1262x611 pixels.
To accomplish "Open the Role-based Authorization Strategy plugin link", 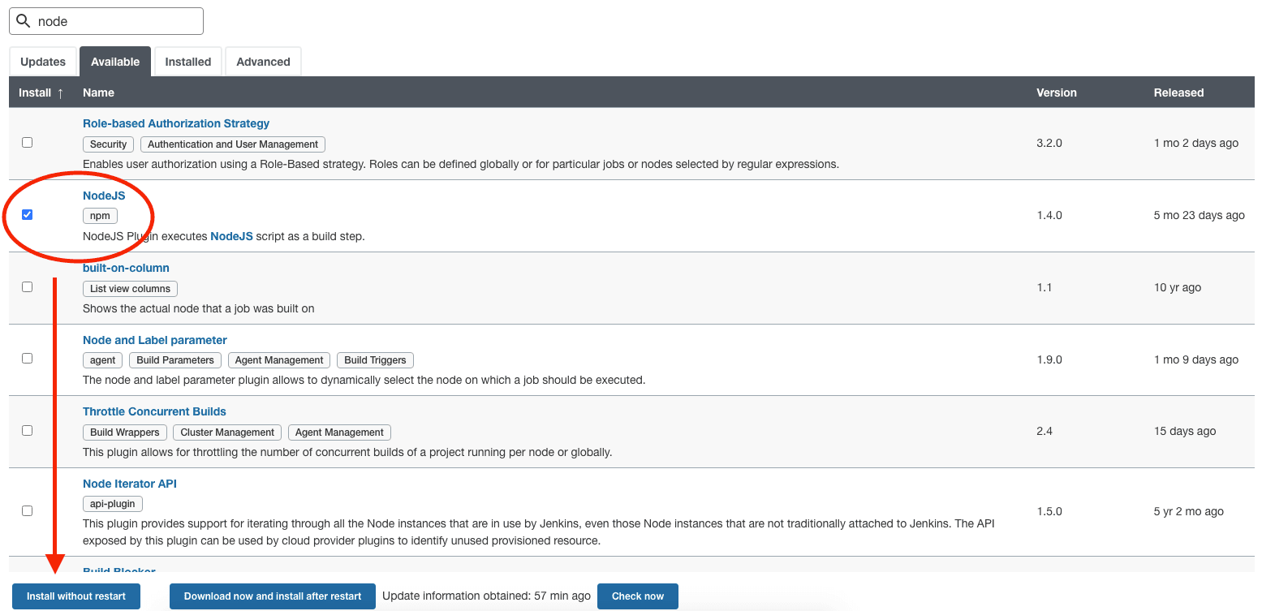I will (x=176, y=123).
